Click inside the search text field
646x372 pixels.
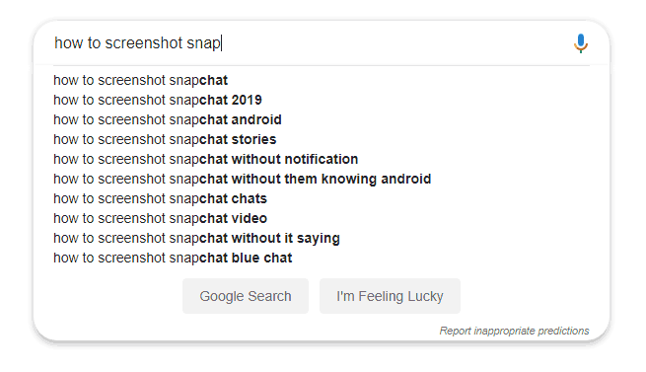point(311,42)
